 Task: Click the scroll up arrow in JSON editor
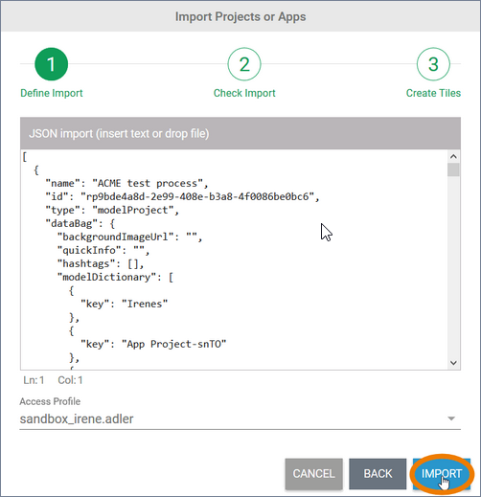453,156
